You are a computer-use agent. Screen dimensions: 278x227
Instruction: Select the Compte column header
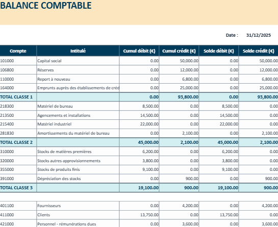[18, 51]
